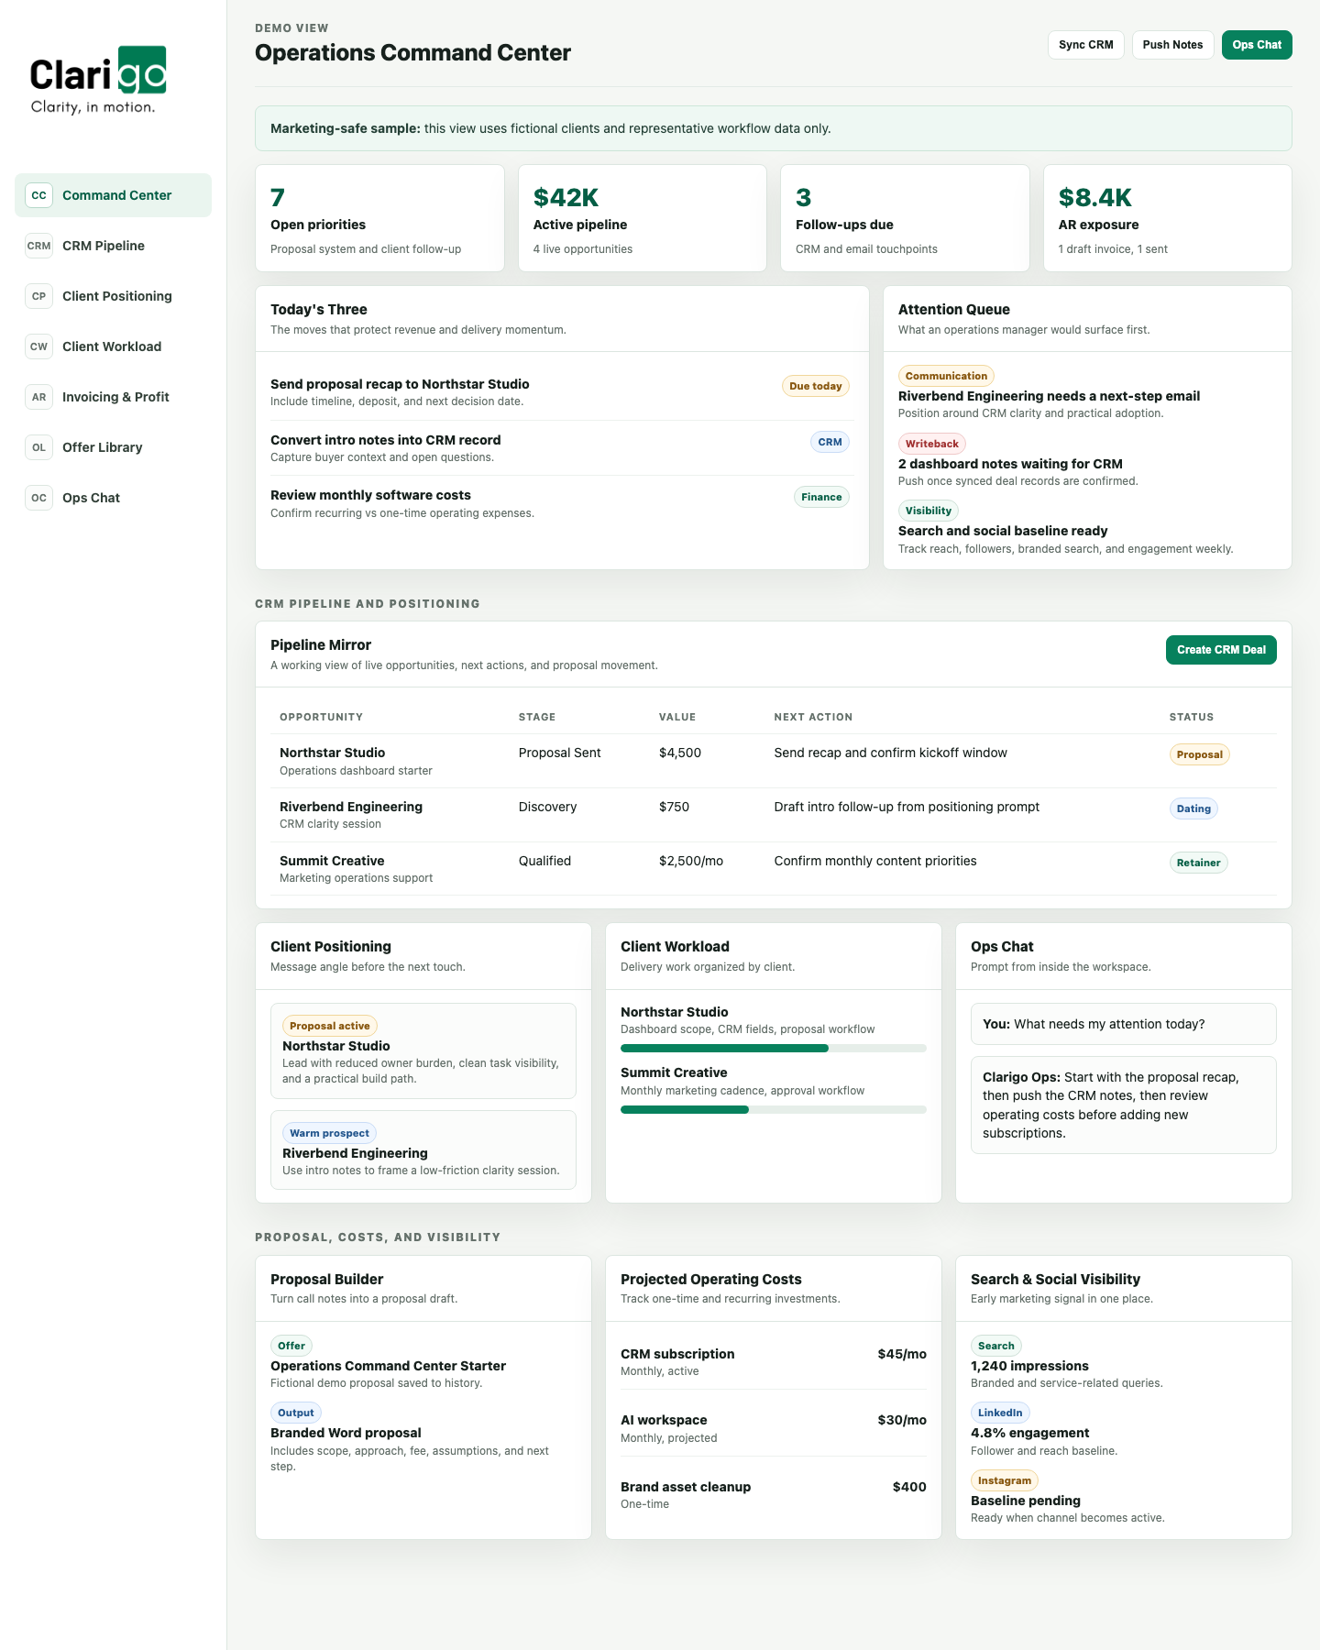
Task: Click the Proposal status badge
Action: pyautogui.click(x=1199, y=754)
